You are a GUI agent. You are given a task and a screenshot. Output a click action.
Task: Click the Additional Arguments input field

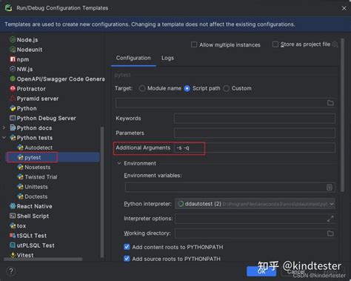(255, 148)
